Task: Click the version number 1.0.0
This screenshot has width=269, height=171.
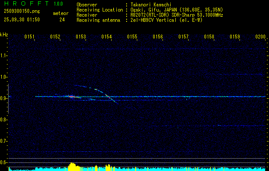Action: [58, 4]
